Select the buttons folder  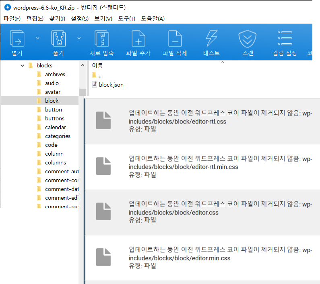(x=55, y=118)
